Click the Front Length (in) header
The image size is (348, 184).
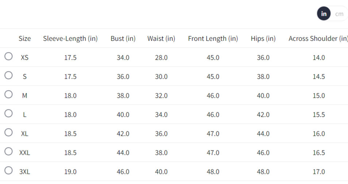pyautogui.click(x=213, y=38)
